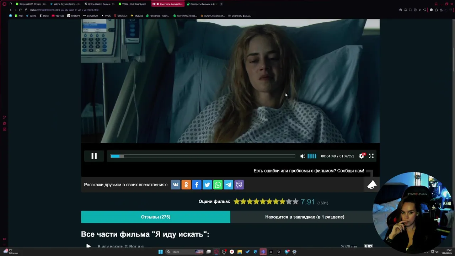Image resolution: width=455 pixels, height=256 pixels.
Task: Open the Telegram bookmark icon in bookmarks bar
Action: pos(10,16)
